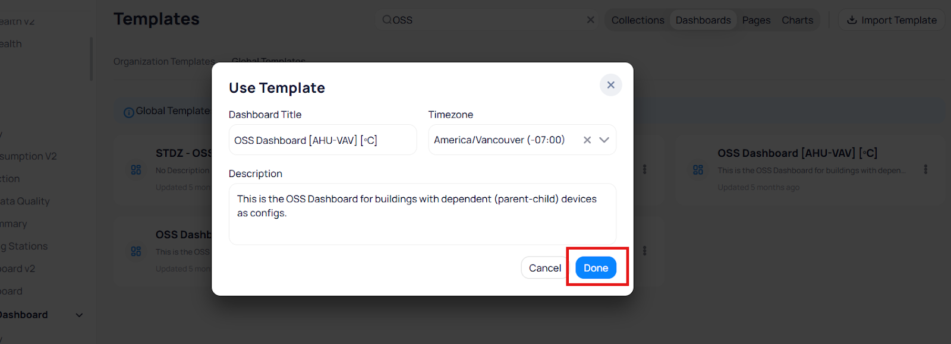Click the Global Templates info icon

click(128, 112)
